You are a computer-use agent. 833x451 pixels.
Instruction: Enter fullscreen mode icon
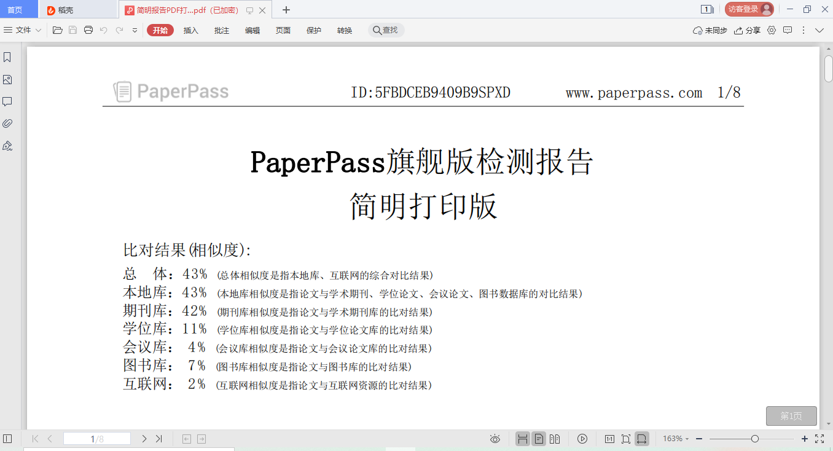[819, 439]
